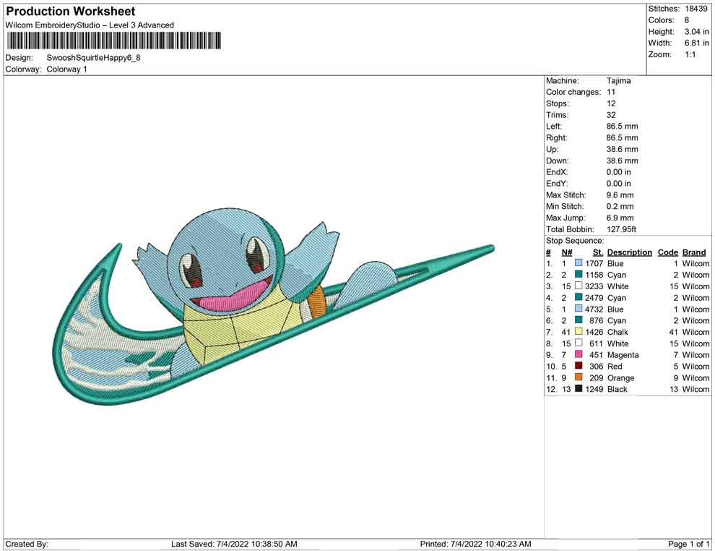
Task: Select the Magenta description in row 9
Action: [x=623, y=355]
